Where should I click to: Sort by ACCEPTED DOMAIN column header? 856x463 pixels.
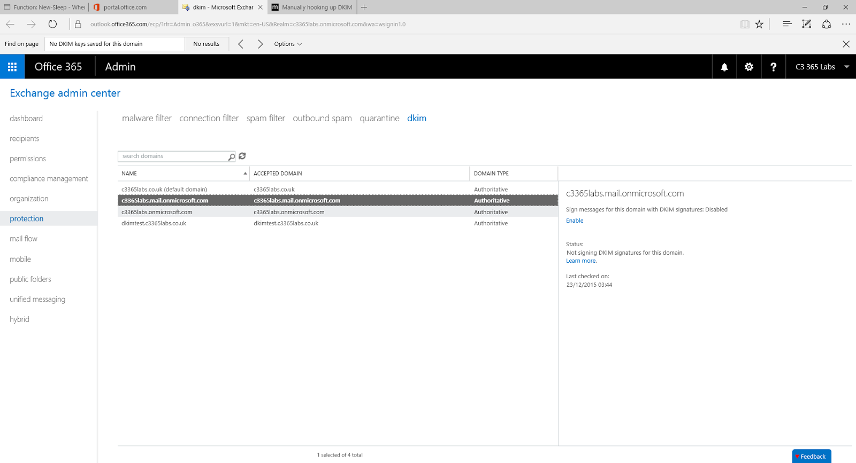(360, 174)
